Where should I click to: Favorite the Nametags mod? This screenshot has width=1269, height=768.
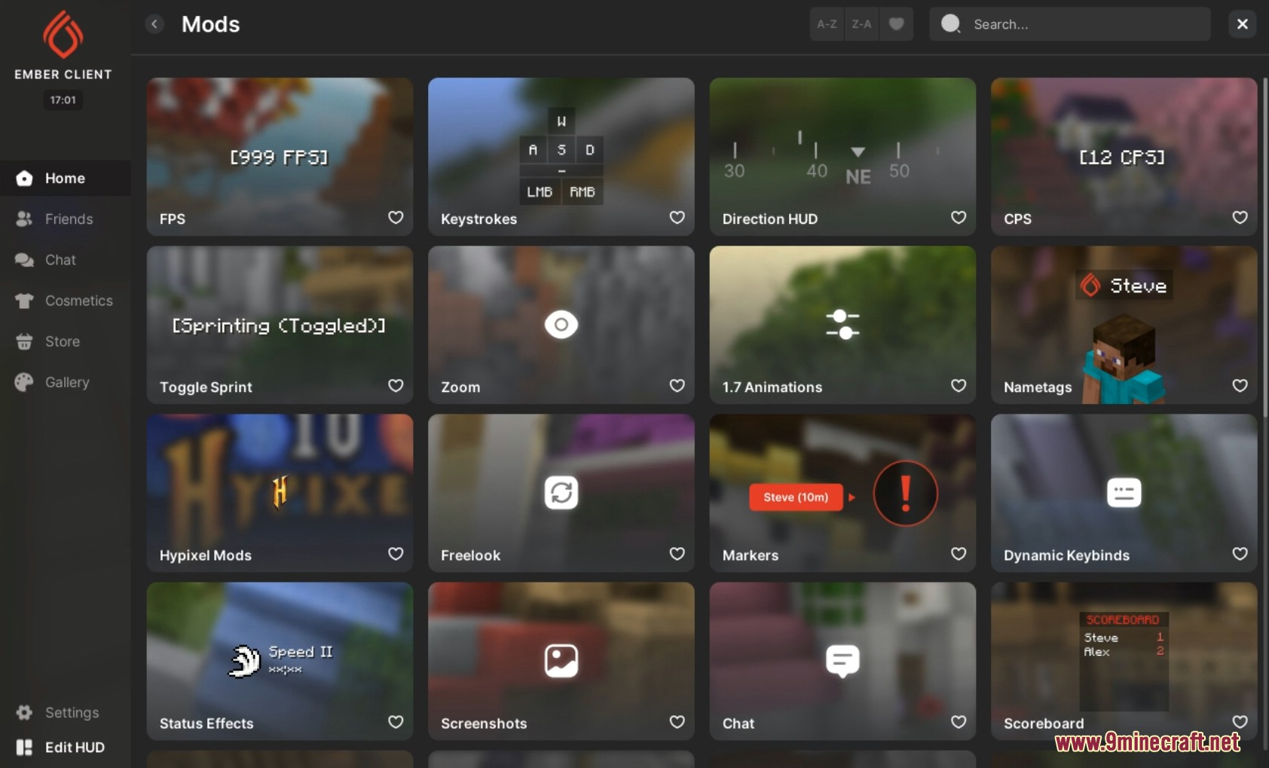point(1240,386)
